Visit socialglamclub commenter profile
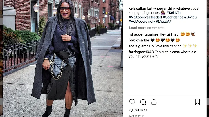This screenshot has height=117, width=209. click(141, 46)
